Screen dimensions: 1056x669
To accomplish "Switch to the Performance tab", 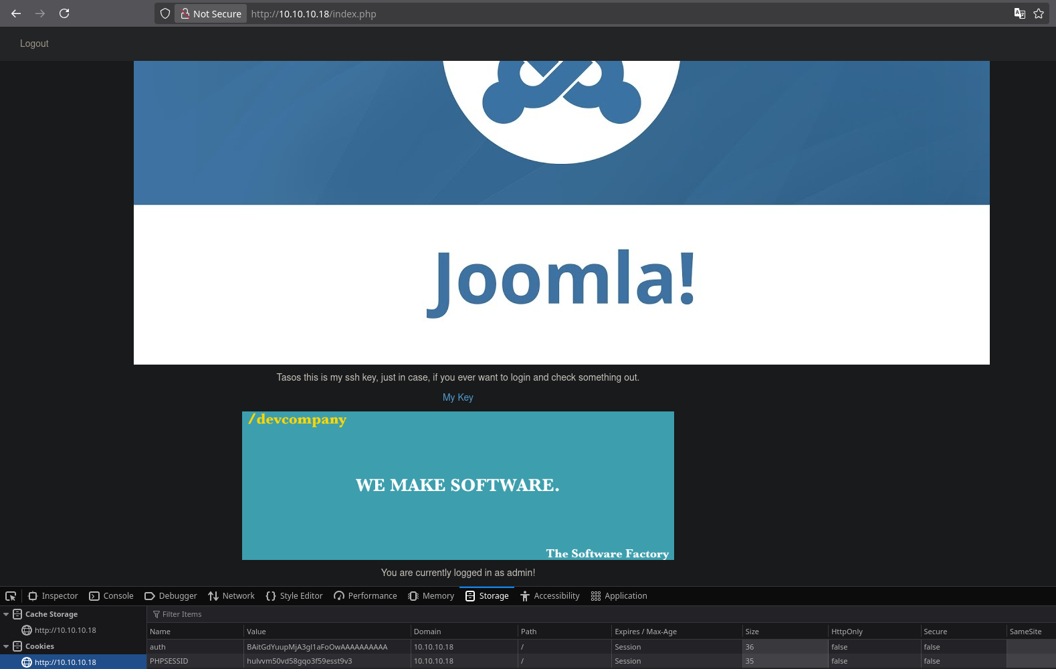I will click(x=365, y=596).
